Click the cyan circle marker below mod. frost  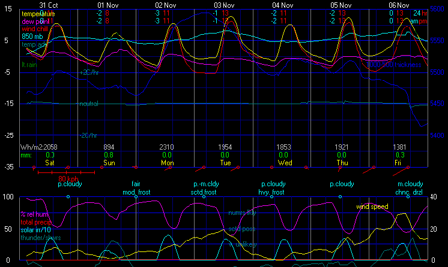click(136, 197)
